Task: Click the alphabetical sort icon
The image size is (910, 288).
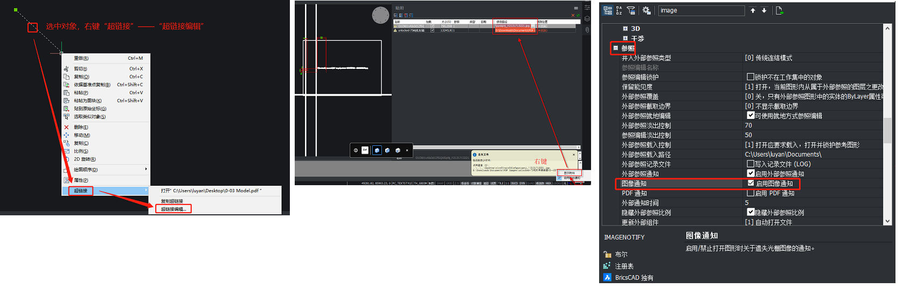Action: [619, 10]
